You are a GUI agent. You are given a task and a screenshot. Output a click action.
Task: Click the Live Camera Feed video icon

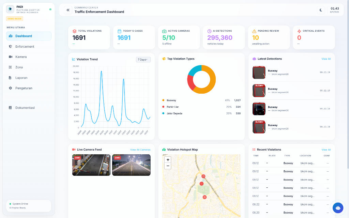click(x=74, y=150)
